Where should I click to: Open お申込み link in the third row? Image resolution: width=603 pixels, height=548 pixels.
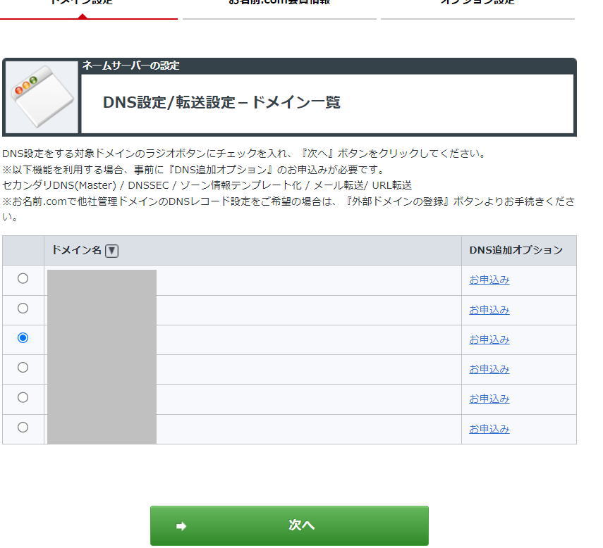488,339
